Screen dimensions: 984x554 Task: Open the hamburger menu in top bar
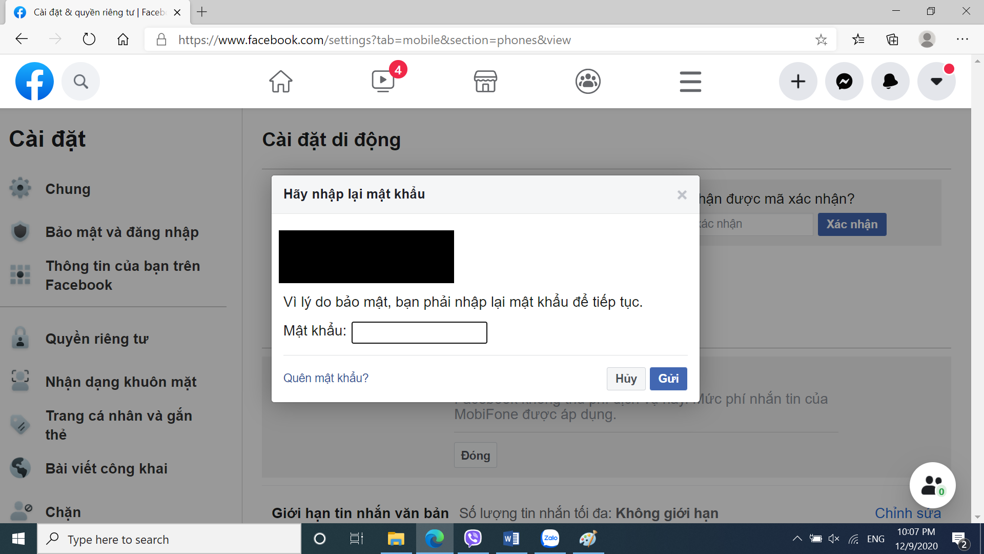(x=690, y=81)
